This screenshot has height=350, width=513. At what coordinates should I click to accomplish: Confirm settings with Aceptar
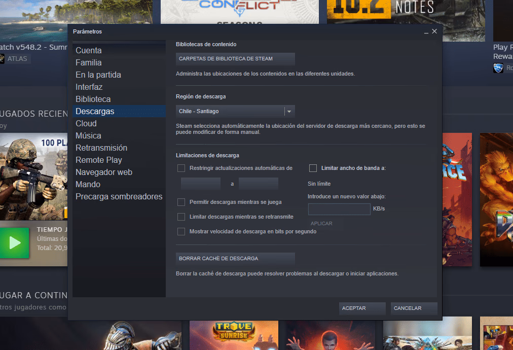[x=362, y=308]
